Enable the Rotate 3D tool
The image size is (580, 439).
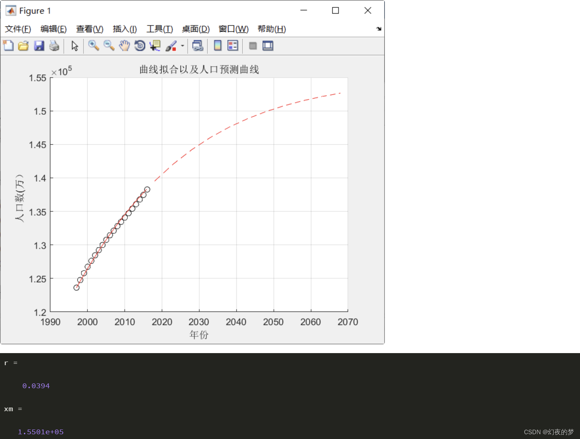click(140, 46)
